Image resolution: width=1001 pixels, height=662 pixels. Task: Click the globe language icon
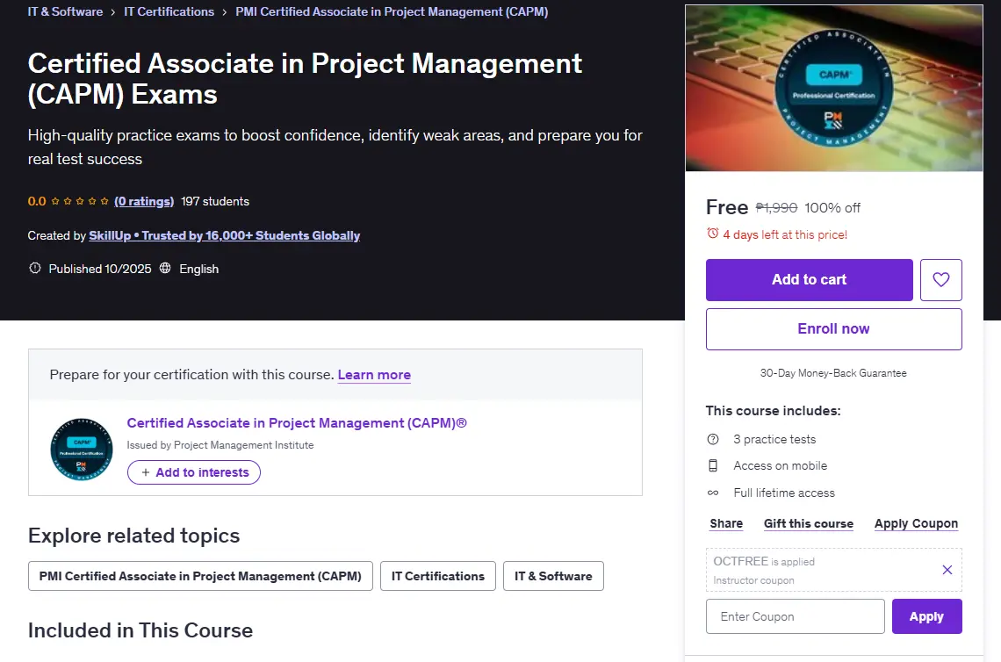pyautogui.click(x=165, y=268)
